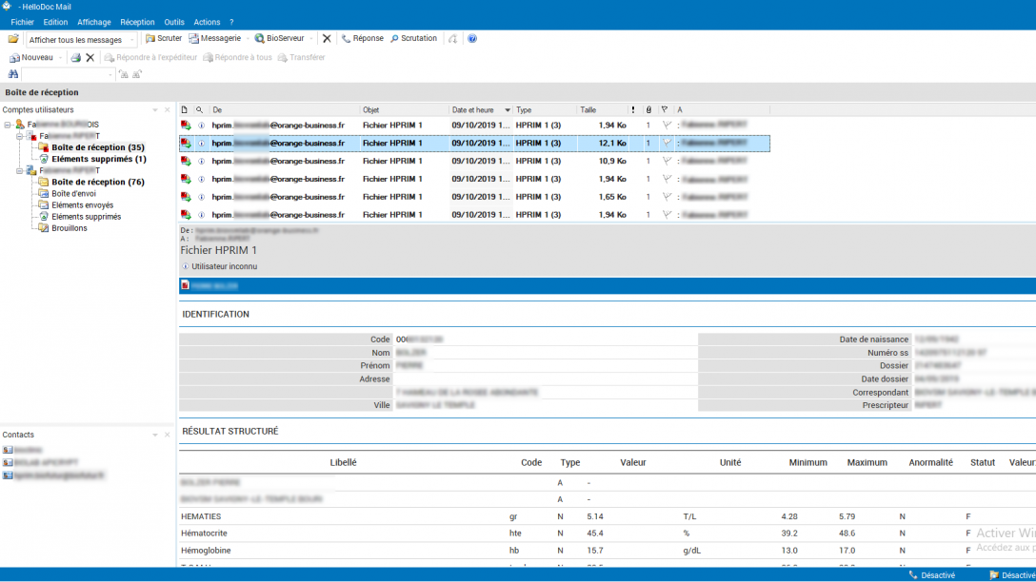Click the blue help question-mark icon
Image resolution: width=1036 pixels, height=582 pixels.
pyautogui.click(x=472, y=39)
